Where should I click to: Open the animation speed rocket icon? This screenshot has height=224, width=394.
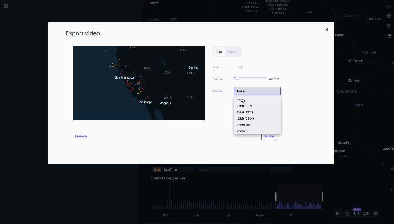[x=347, y=214]
